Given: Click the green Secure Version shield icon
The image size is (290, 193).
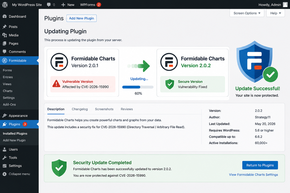Looking at the screenshot, I should click(x=170, y=84).
